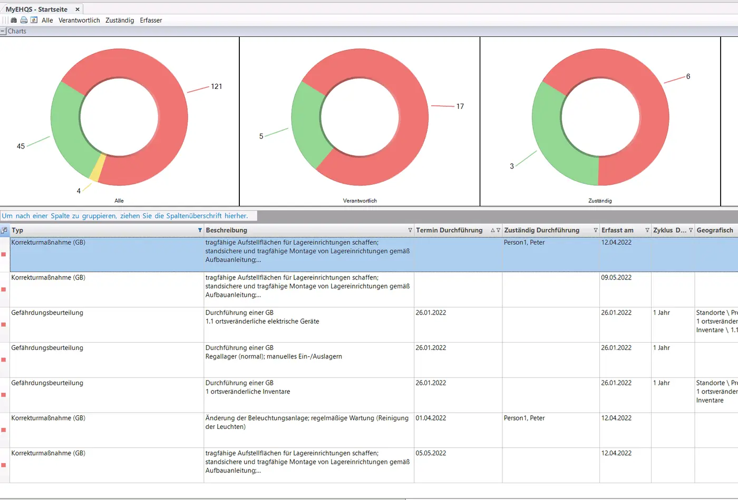The height and width of the screenshot is (500, 738).
Task: Close the MyEHQS - Startseite tab
Action: point(77,9)
